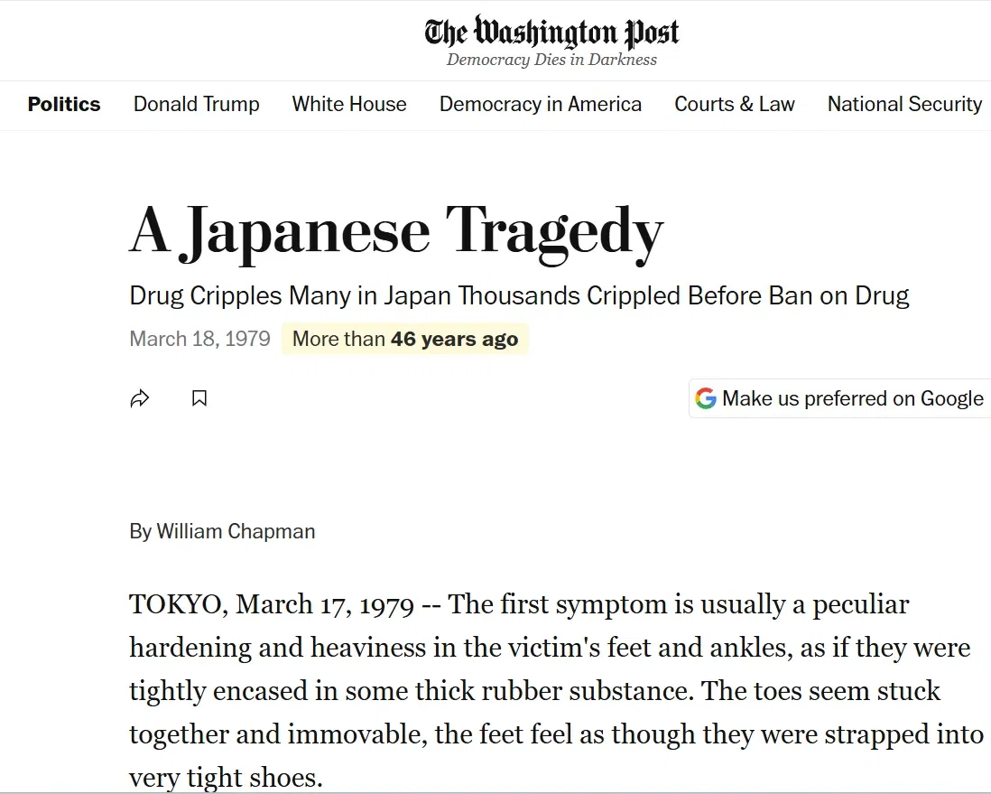Open The Washington Post homepage logo
Viewport: 991px width, 794px height.
[551, 33]
